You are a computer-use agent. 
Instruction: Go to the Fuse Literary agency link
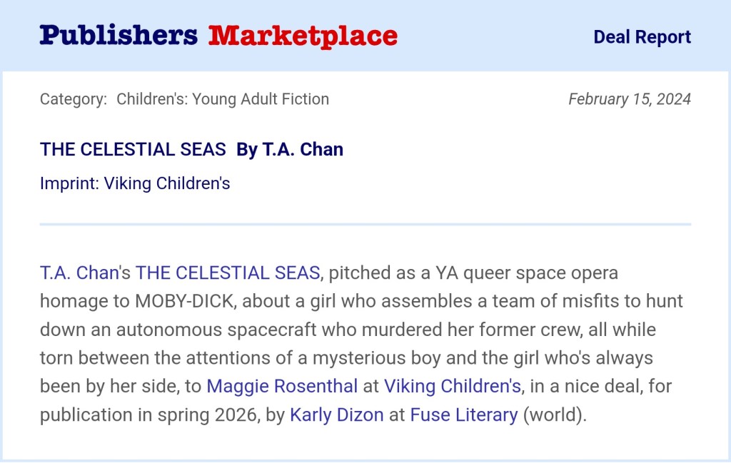click(464, 415)
